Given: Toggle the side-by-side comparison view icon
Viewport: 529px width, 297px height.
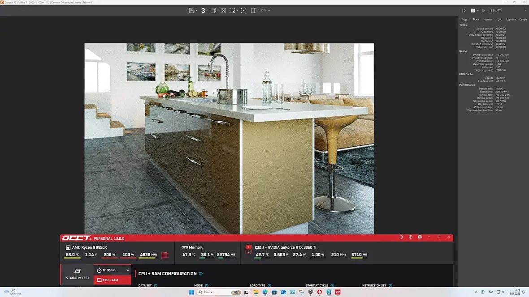Looking at the screenshot, I should coord(254,10).
